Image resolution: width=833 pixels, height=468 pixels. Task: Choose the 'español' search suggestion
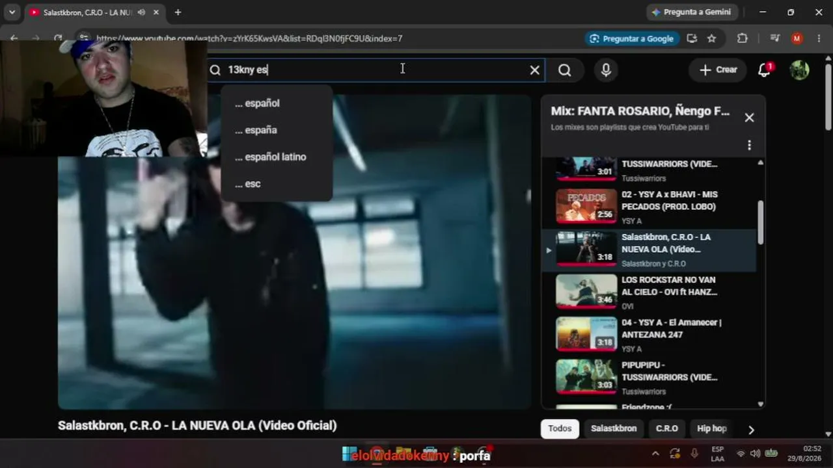(x=277, y=103)
